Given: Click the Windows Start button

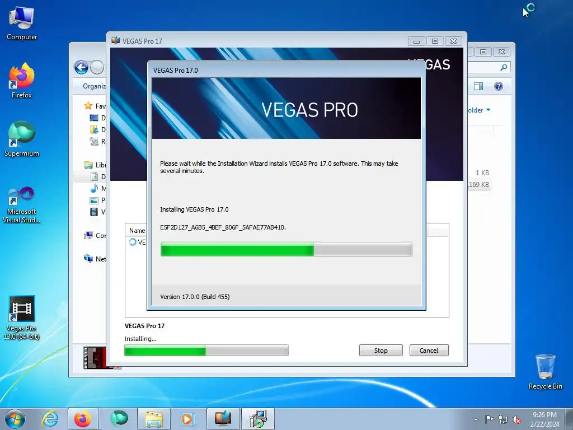Looking at the screenshot, I should [15, 419].
